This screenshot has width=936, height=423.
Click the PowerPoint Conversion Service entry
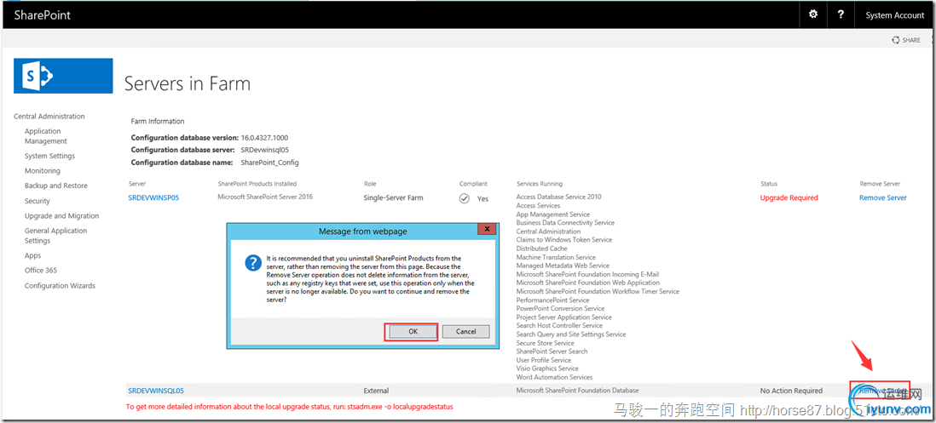pos(560,309)
